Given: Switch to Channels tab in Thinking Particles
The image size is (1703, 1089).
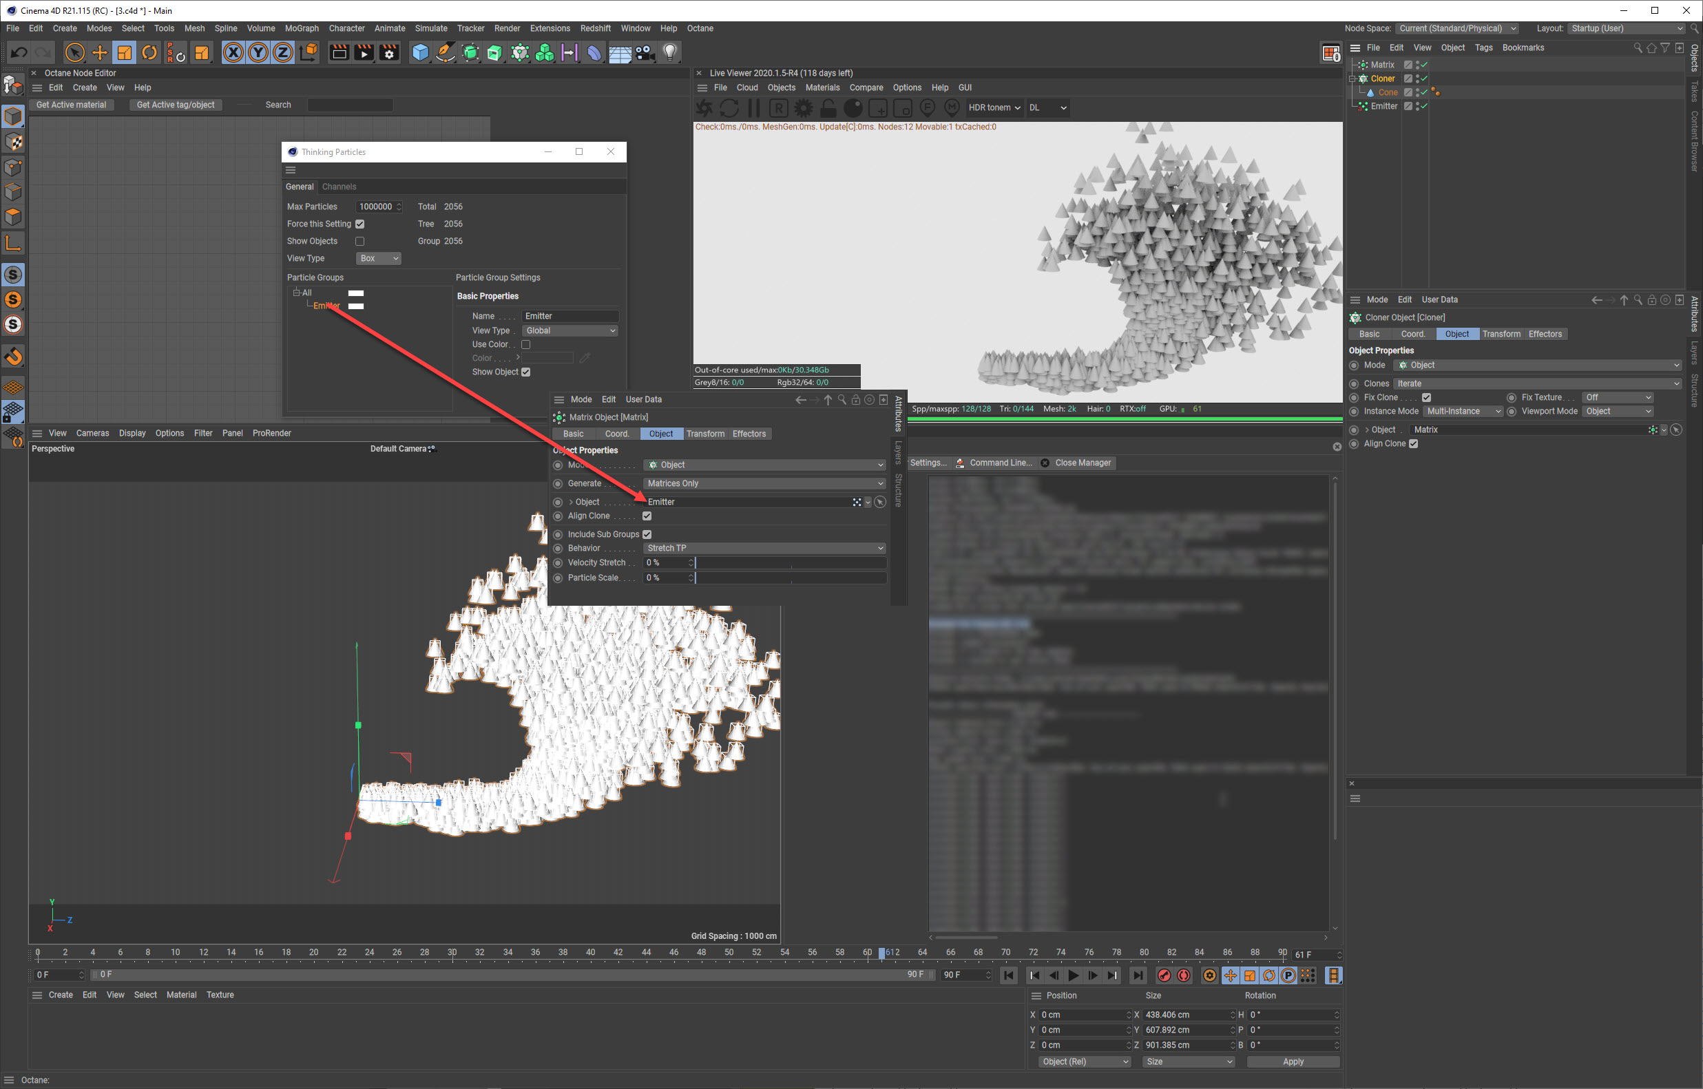Looking at the screenshot, I should (339, 187).
